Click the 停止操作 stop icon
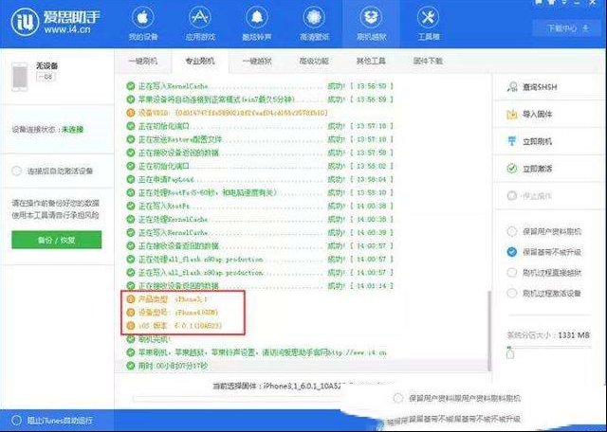The height and width of the screenshot is (432, 607). pos(512,196)
